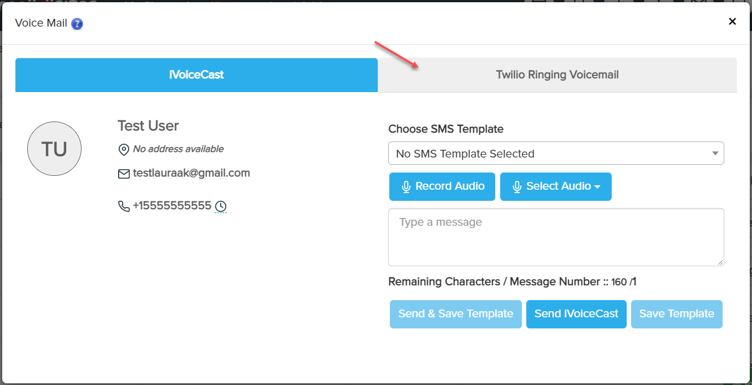Click the Test User contact name
The width and height of the screenshot is (752, 385).
(x=148, y=126)
